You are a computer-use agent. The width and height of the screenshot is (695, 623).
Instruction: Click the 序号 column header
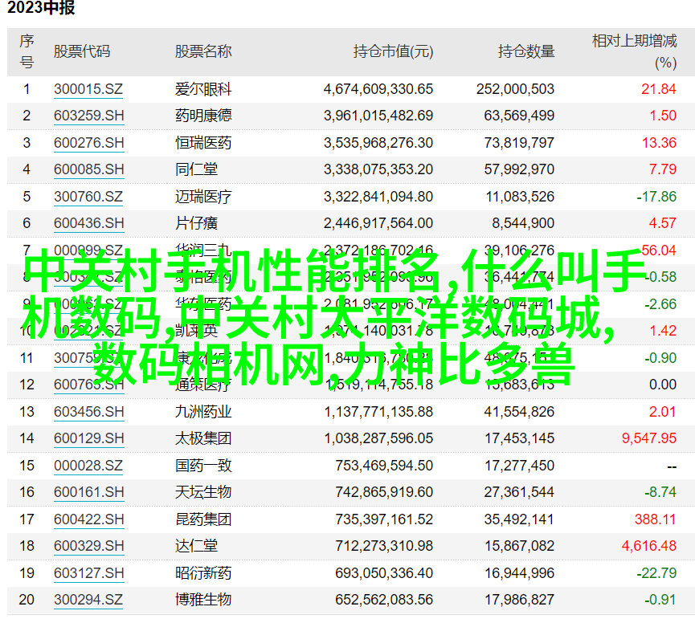pos(27,52)
